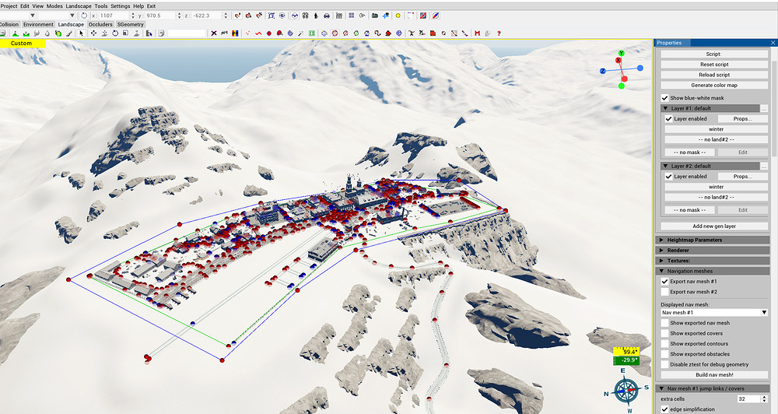Click the Reload script button
The width and height of the screenshot is (778, 414).
(714, 75)
